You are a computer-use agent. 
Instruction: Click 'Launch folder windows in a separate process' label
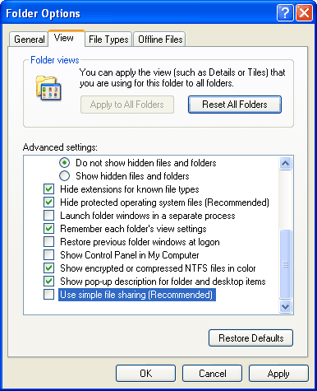click(148, 216)
